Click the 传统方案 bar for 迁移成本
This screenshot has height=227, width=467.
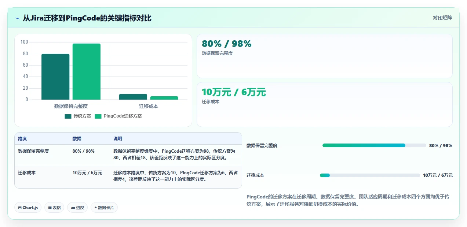coord(133,97)
